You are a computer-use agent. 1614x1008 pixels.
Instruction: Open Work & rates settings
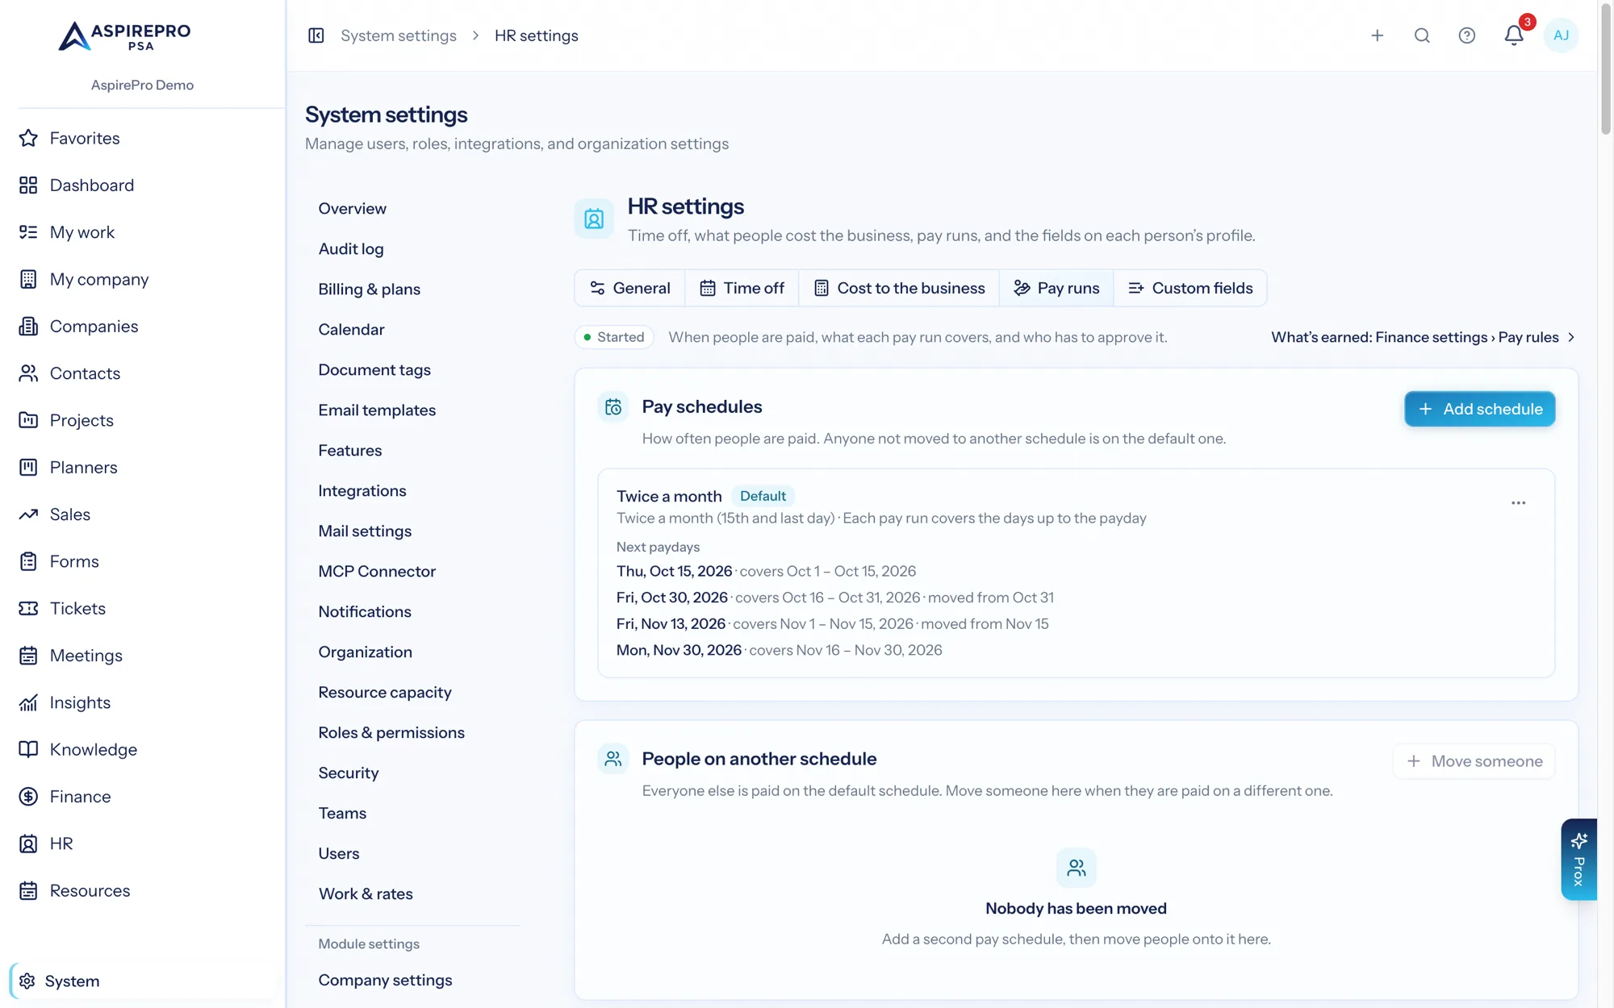(366, 894)
